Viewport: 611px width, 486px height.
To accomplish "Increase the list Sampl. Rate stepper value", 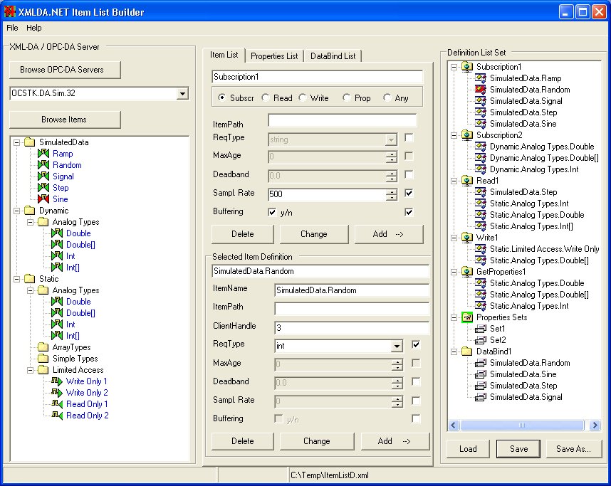I will point(392,191).
